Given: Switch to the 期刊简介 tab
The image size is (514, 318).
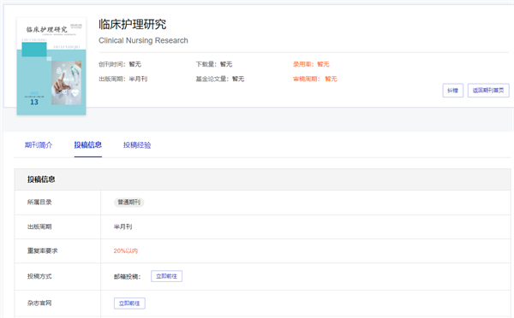Looking at the screenshot, I should click(39, 145).
